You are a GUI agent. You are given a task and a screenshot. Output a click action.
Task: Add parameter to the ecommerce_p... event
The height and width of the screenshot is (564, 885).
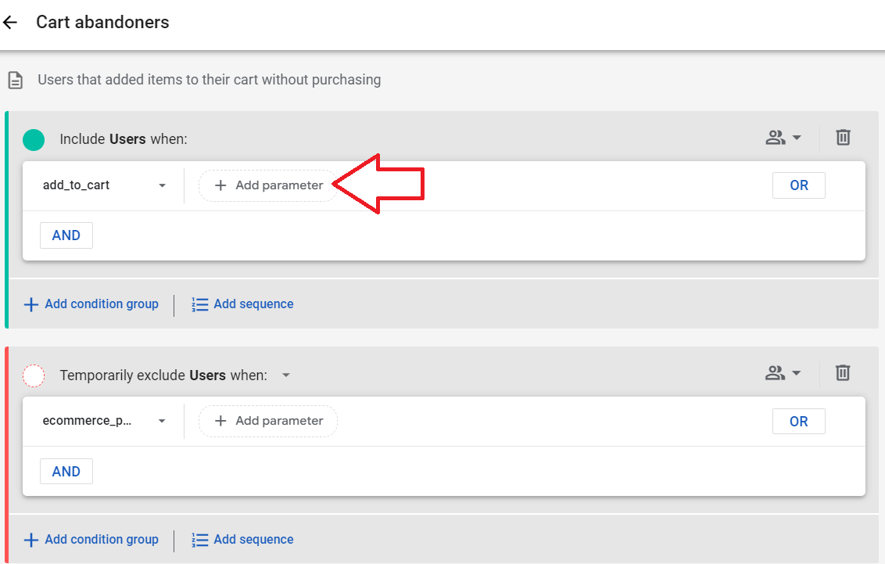268,421
